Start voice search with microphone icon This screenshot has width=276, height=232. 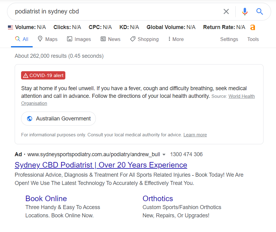[245, 12]
